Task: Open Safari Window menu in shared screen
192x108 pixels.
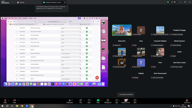Action: tap(31, 18)
